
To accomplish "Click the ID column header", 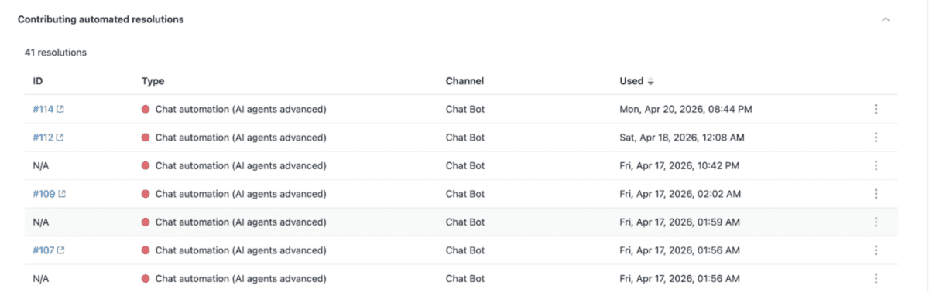I will [37, 81].
